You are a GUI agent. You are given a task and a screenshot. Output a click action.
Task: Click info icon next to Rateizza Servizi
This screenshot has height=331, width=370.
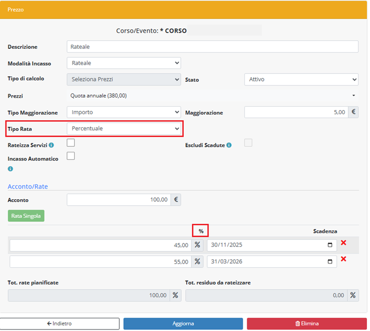(51, 145)
